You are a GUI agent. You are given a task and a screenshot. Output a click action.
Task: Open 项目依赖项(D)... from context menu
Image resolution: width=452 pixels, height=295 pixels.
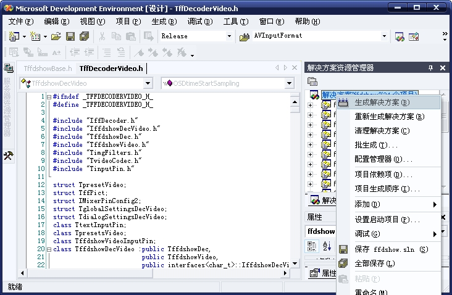point(388,175)
